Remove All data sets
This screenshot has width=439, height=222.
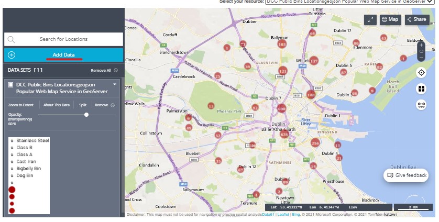coord(104,70)
